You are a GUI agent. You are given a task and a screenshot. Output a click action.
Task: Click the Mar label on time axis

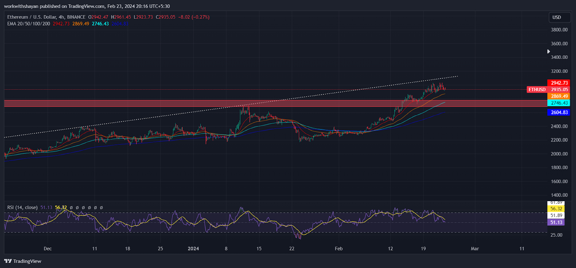click(x=475, y=249)
